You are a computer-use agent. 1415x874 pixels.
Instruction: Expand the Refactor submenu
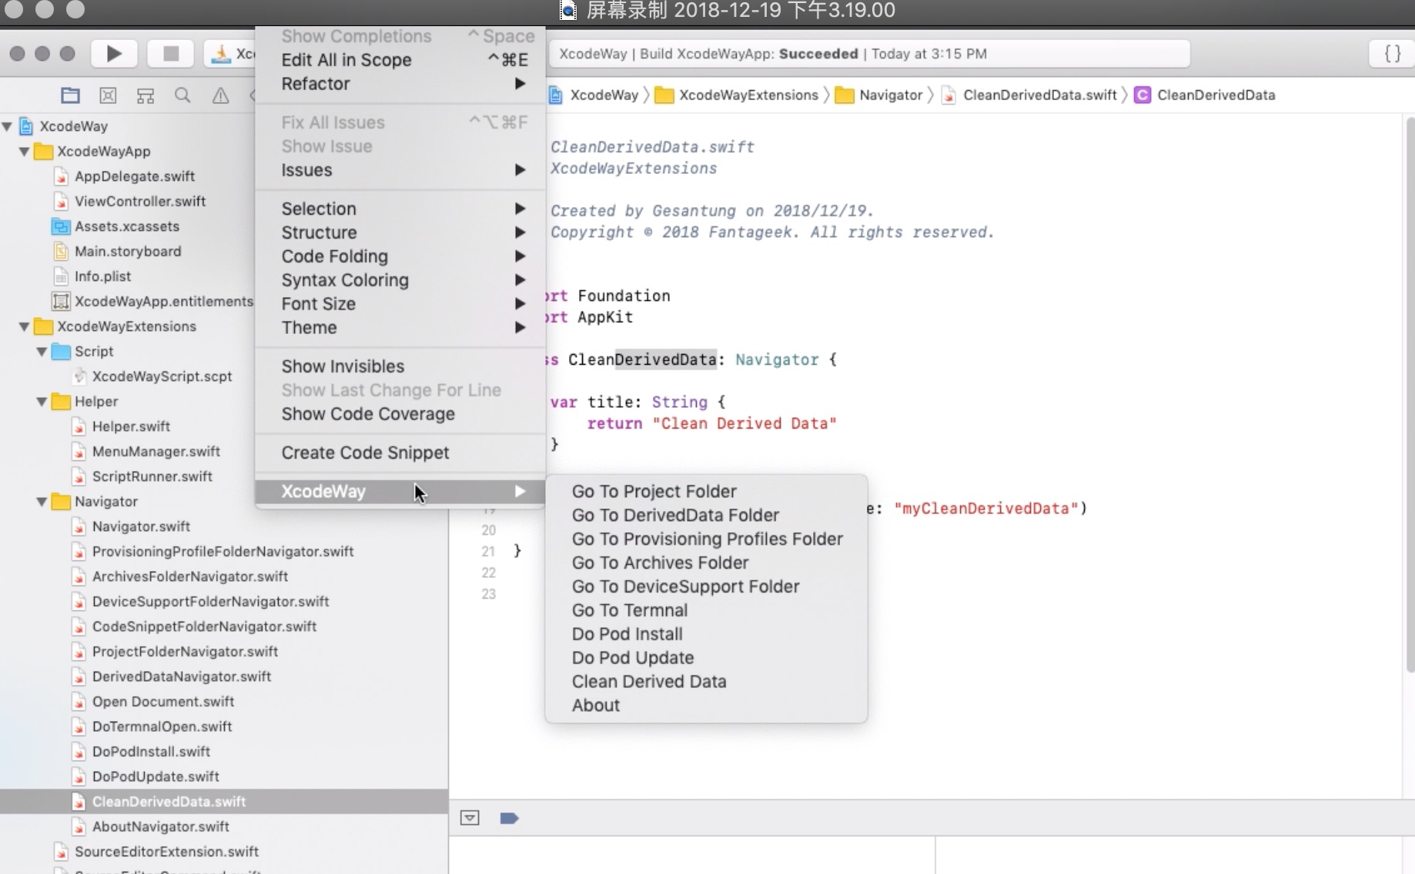[x=400, y=84]
